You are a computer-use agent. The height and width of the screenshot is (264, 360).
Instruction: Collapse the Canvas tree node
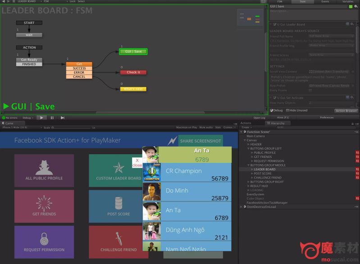pos(245,140)
